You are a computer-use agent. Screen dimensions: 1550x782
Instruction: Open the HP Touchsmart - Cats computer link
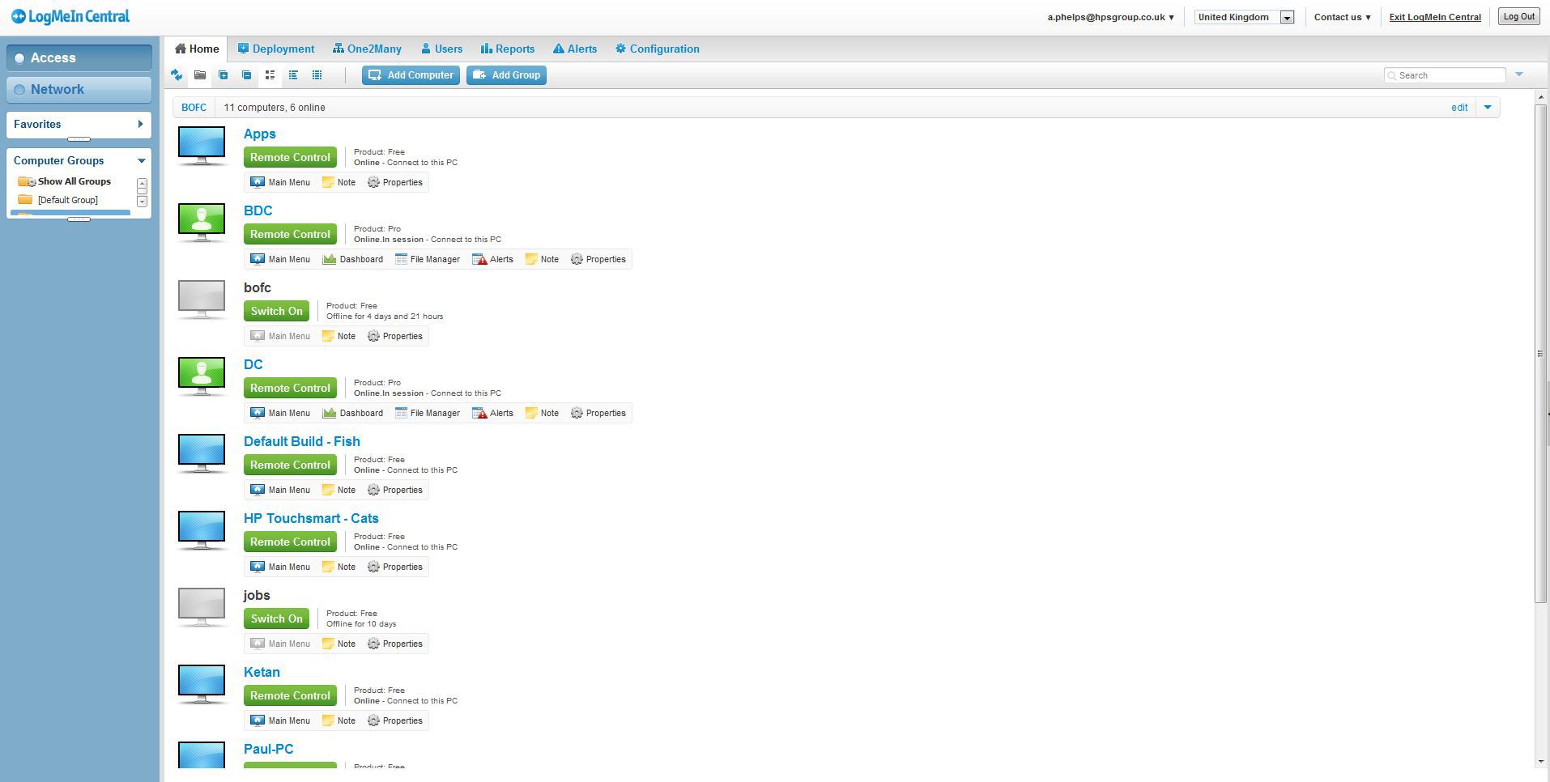pyautogui.click(x=311, y=518)
